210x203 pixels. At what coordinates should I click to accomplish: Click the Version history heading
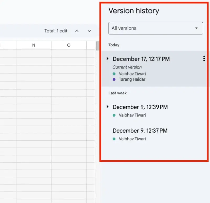coord(134,11)
